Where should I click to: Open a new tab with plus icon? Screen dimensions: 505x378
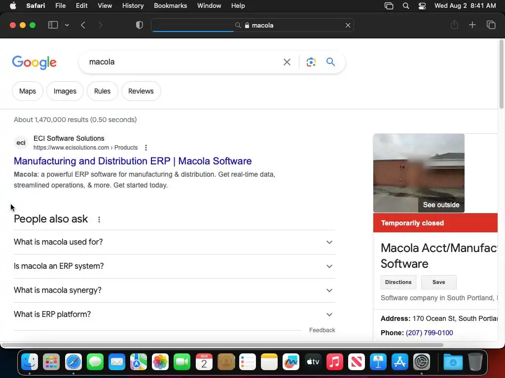point(472,25)
